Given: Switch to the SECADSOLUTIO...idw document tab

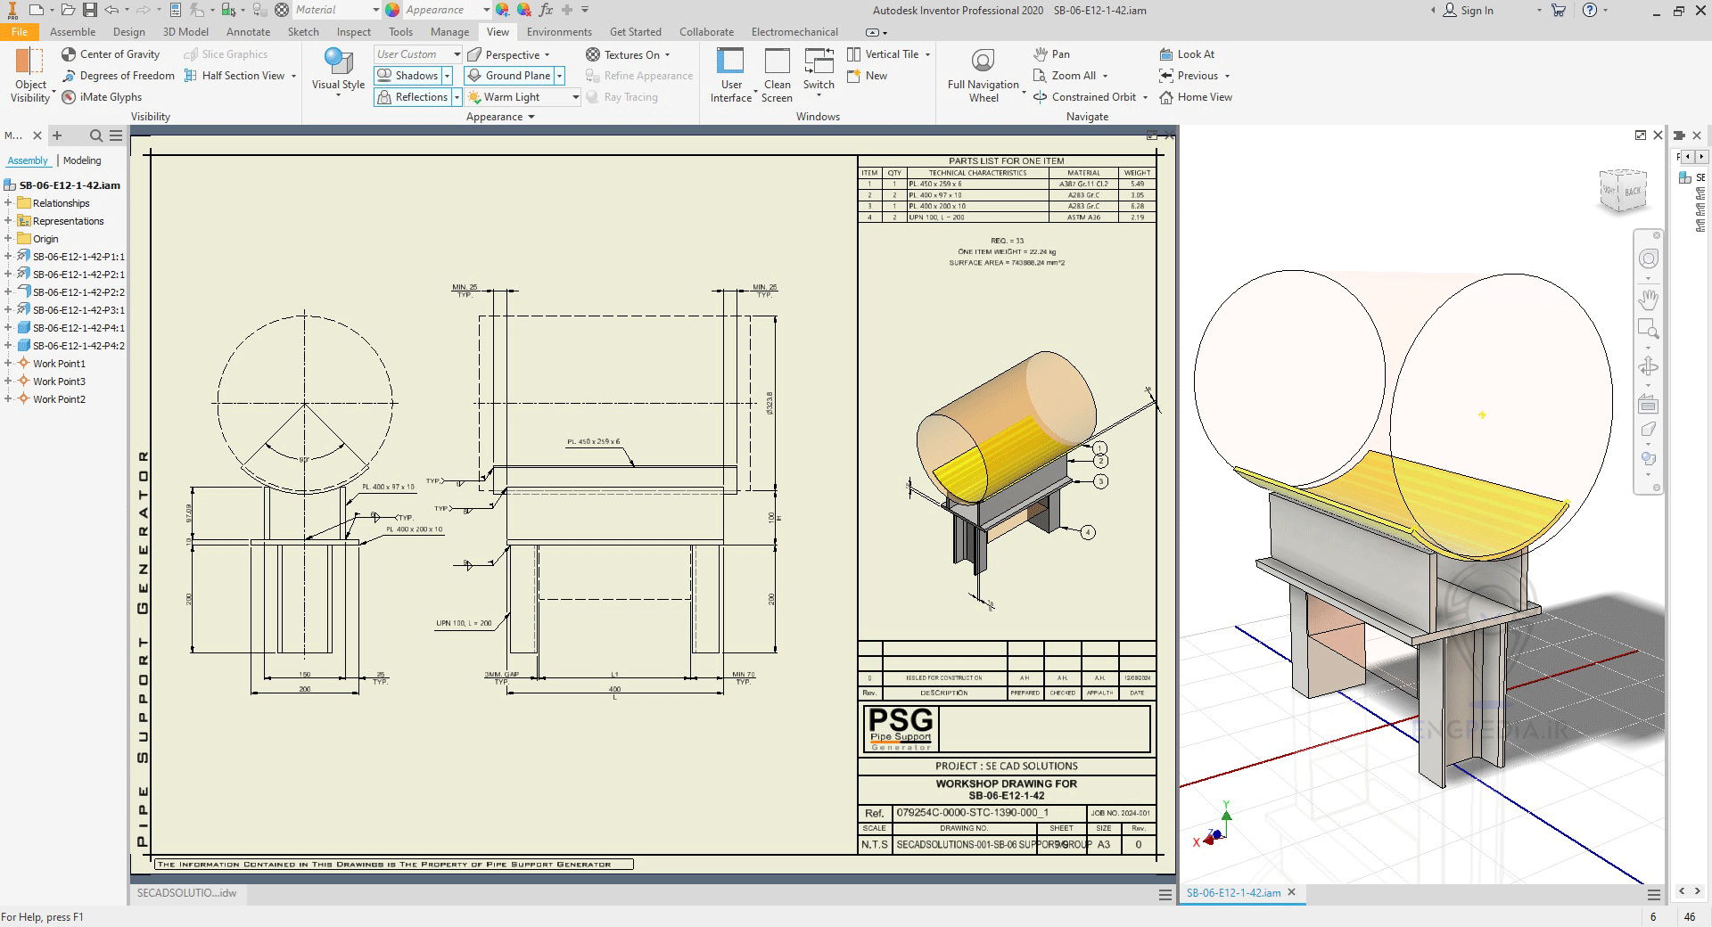Looking at the screenshot, I should 187,893.
